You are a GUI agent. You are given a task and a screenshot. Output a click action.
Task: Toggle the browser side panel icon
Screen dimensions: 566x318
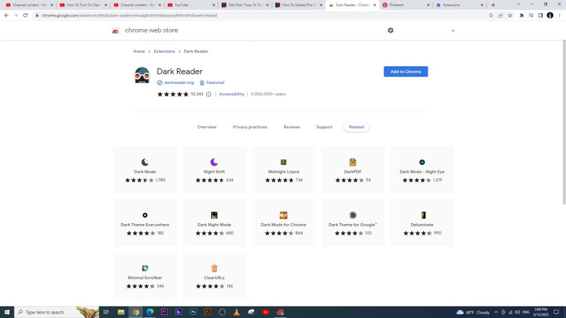pos(541,15)
